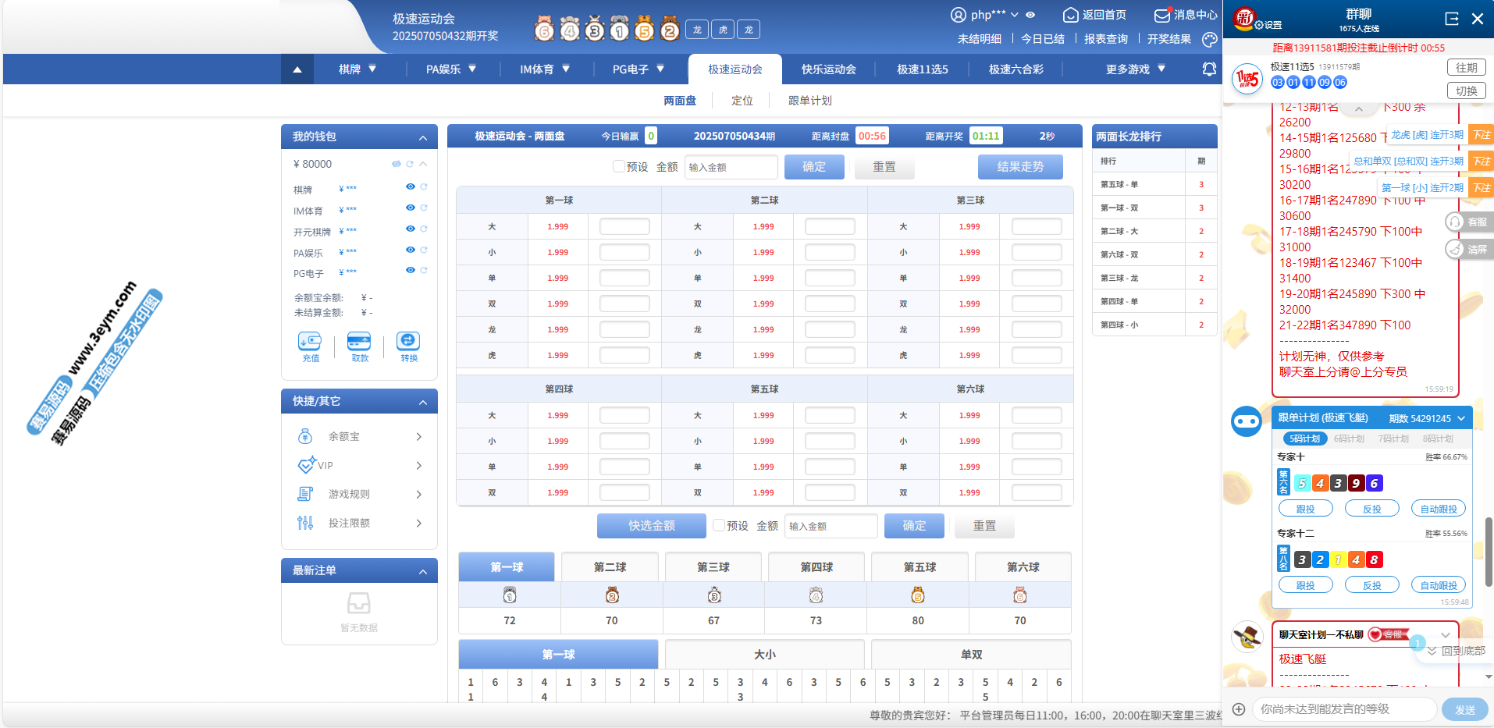1494x728 pixels.
Task: Click the notification bell icon in navbar
Action: pyautogui.click(x=1209, y=69)
